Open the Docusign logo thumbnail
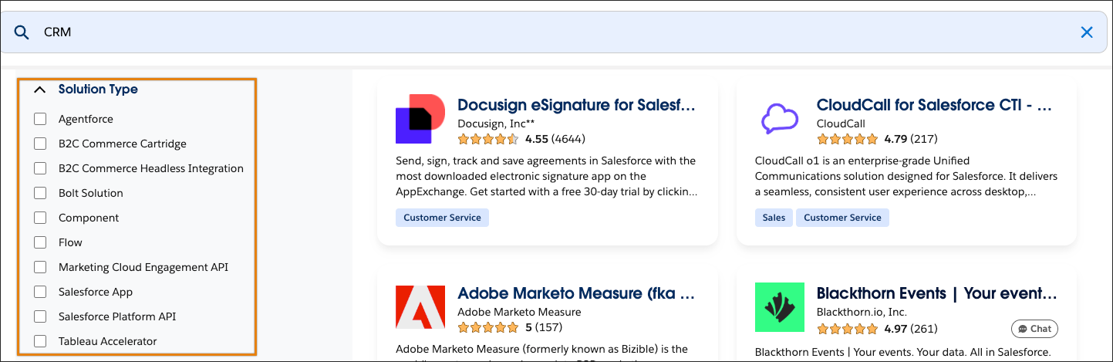Screen dimensions: 1113x362 pyautogui.click(x=420, y=119)
